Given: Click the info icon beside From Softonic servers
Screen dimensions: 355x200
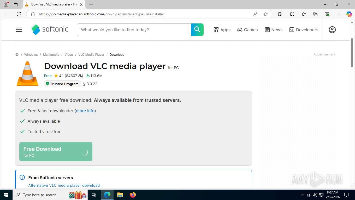Looking at the screenshot, I should [x=22, y=178].
